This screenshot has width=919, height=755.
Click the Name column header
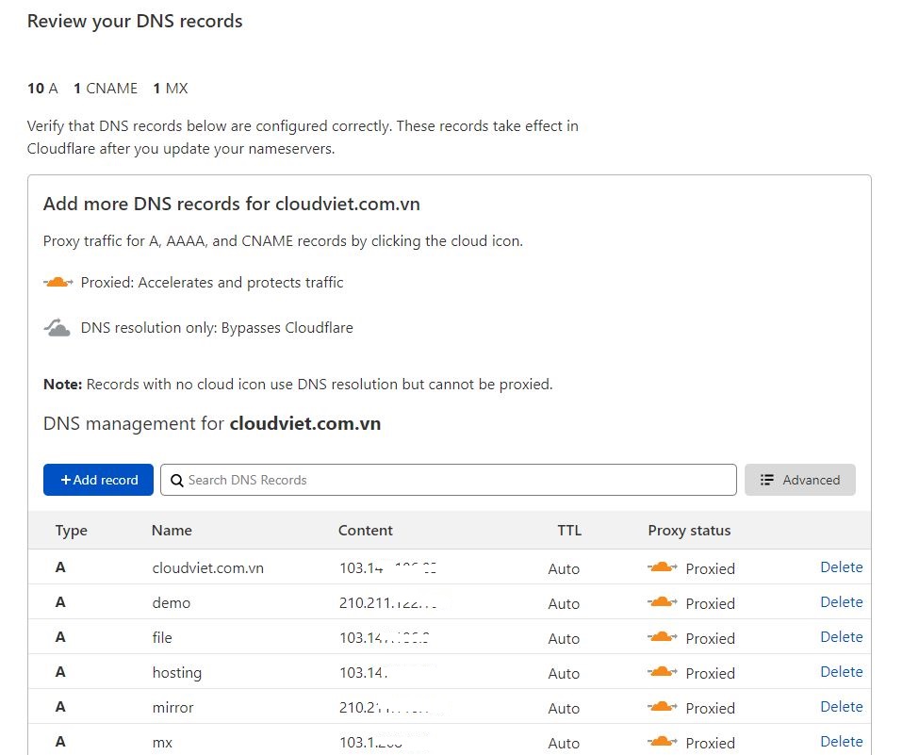click(x=172, y=530)
